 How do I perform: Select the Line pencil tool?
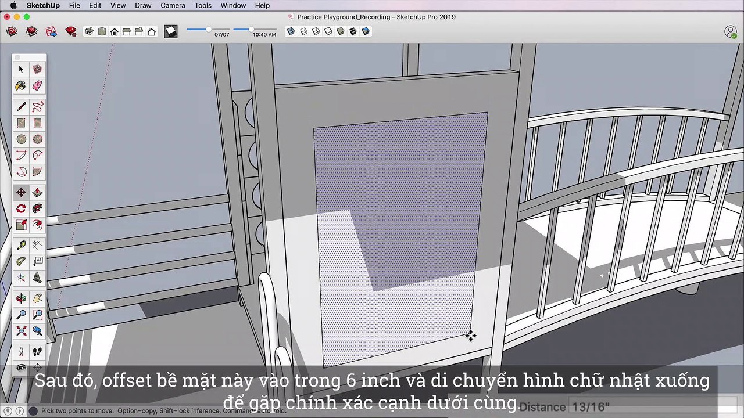tap(22, 107)
